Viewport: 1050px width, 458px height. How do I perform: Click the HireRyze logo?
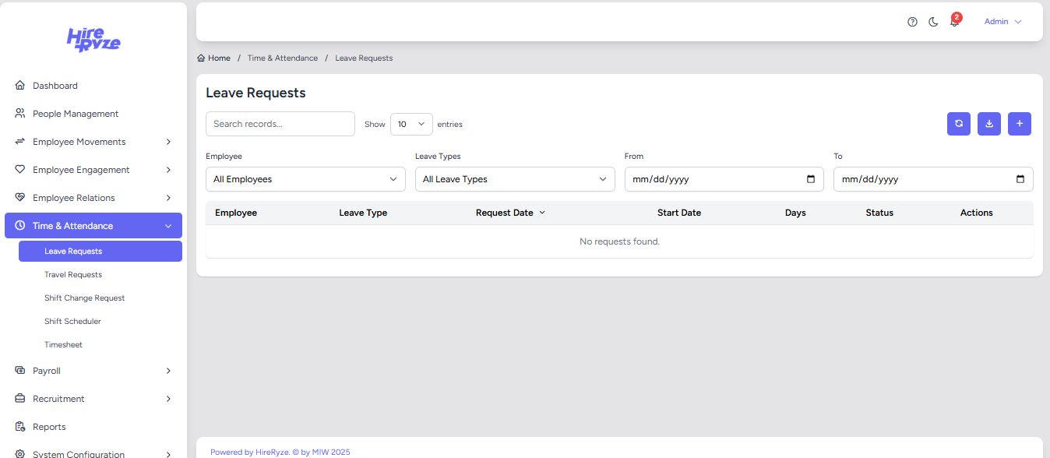93,39
